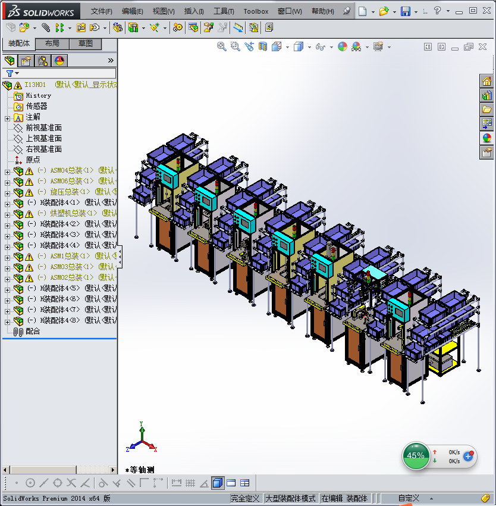Expand the H装配体4<8> tree node
The width and height of the screenshot is (496, 506).
pyautogui.click(x=7, y=321)
